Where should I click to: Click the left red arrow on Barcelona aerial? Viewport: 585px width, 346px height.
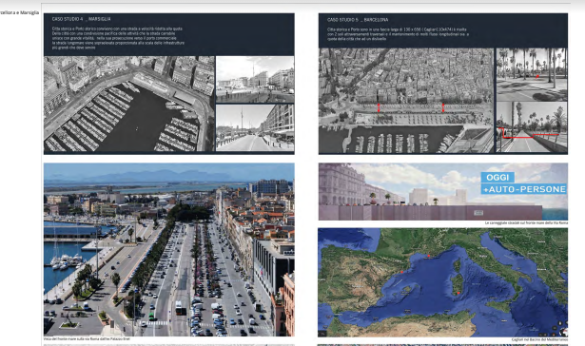379,107
